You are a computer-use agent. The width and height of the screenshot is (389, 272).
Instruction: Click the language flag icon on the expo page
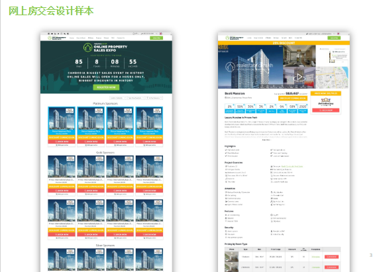pos(161,34)
